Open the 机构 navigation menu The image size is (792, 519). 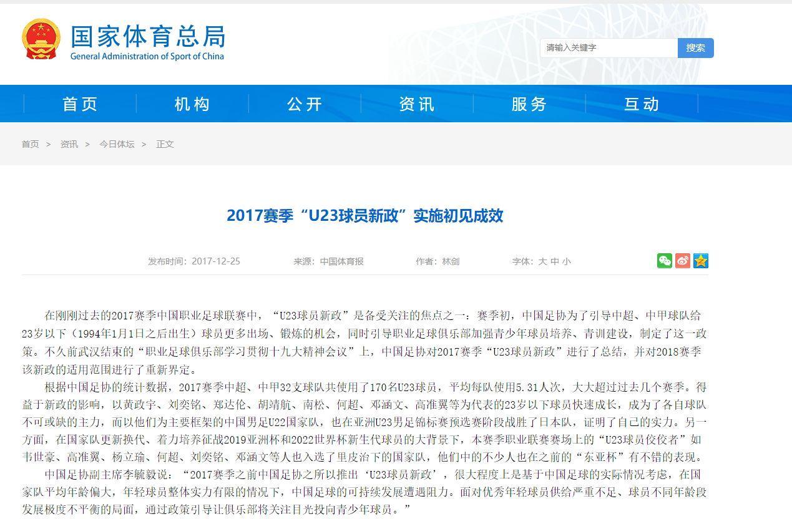191,104
